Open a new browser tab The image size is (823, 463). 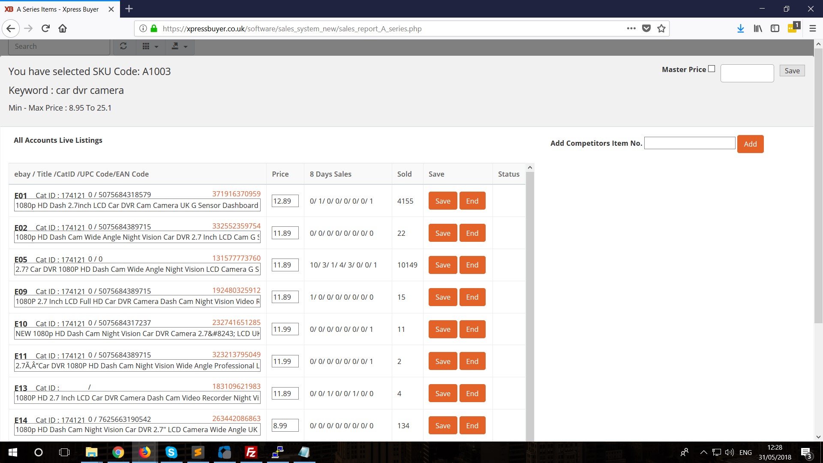coord(129,9)
